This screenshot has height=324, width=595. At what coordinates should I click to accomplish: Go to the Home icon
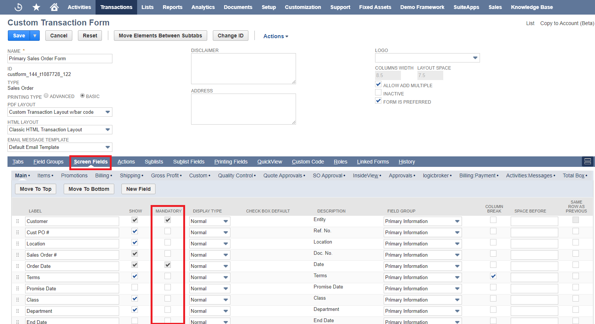point(54,7)
